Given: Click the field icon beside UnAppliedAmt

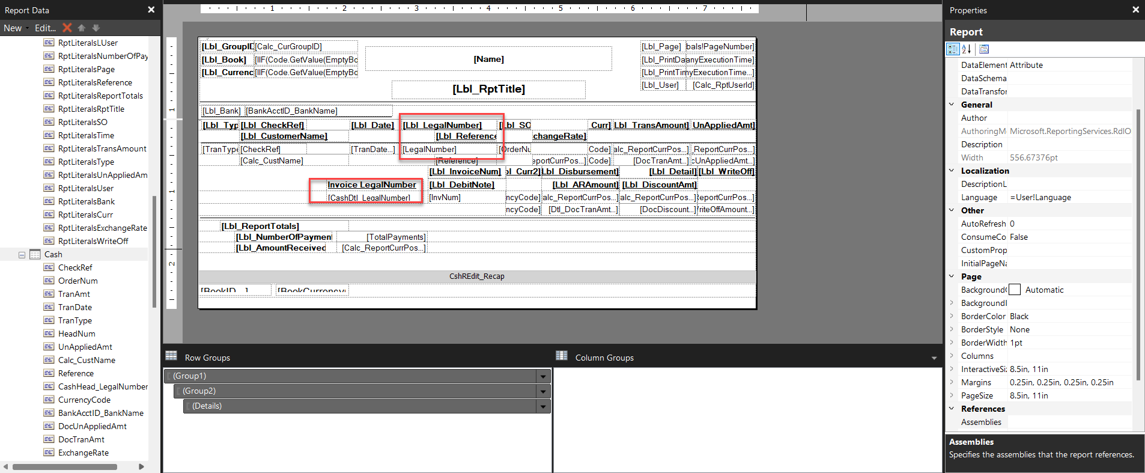Looking at the screenshot, I should [x=49, y=347].
